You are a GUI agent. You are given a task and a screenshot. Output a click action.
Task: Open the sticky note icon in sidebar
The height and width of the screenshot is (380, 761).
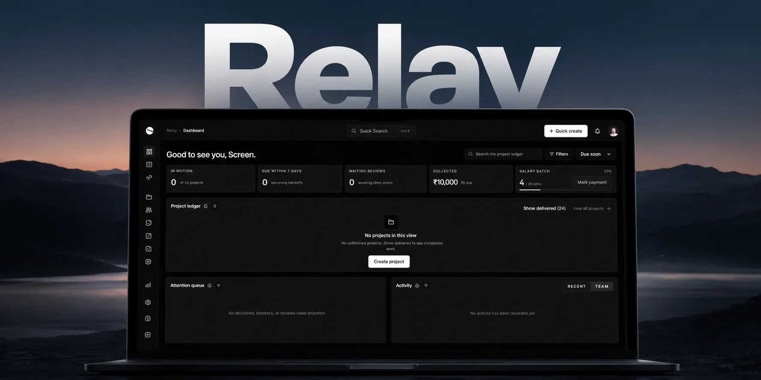click(x=149, y=223)
